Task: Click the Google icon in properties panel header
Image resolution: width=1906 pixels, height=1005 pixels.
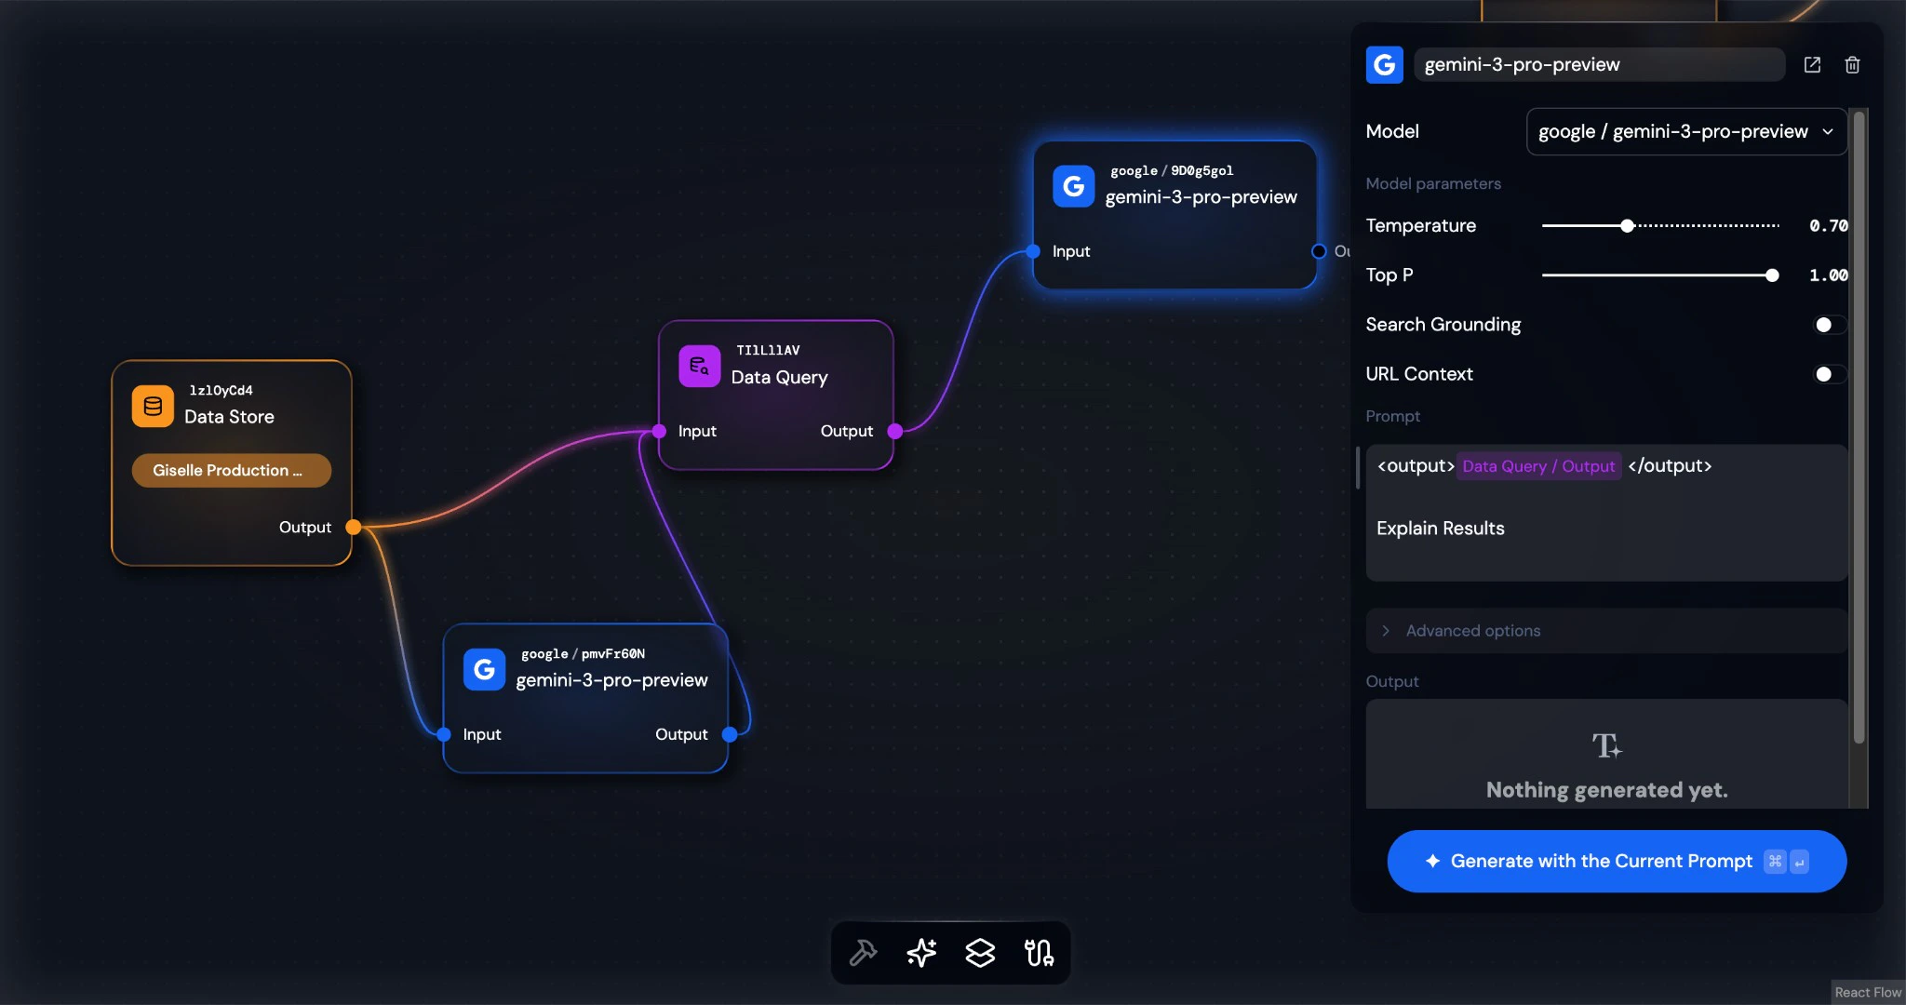Action: (x=1384, y=65)
